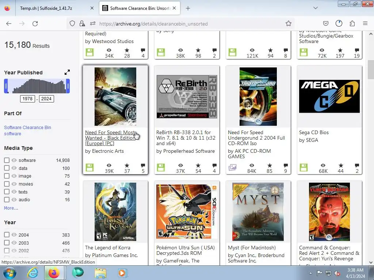
Task: Open the Windows Start menu
Action: [9, 273]
